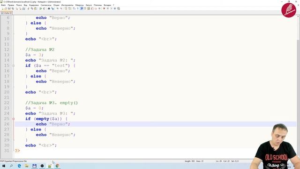Toggle Show All Characters in the toolbar
The height and width of the screenshot is (169, 300).
click(x=77, y=8)
